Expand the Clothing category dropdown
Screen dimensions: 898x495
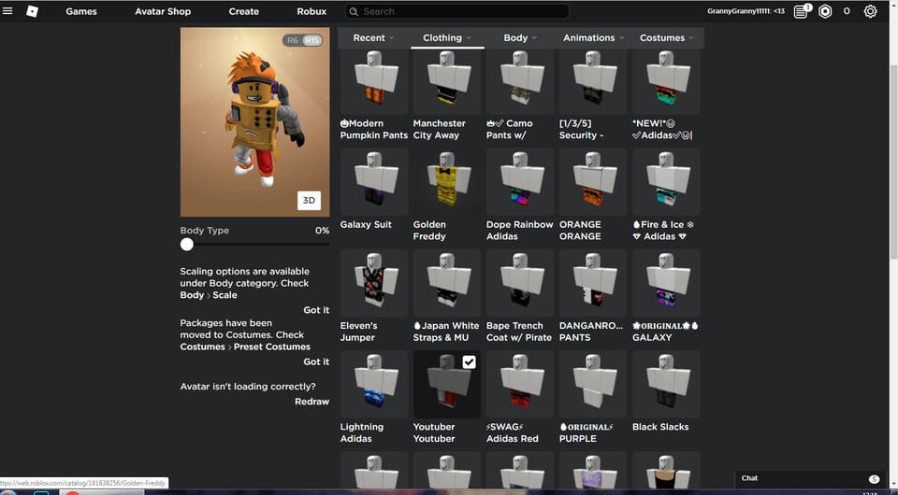pyautogui.click(x=446, y=38)
